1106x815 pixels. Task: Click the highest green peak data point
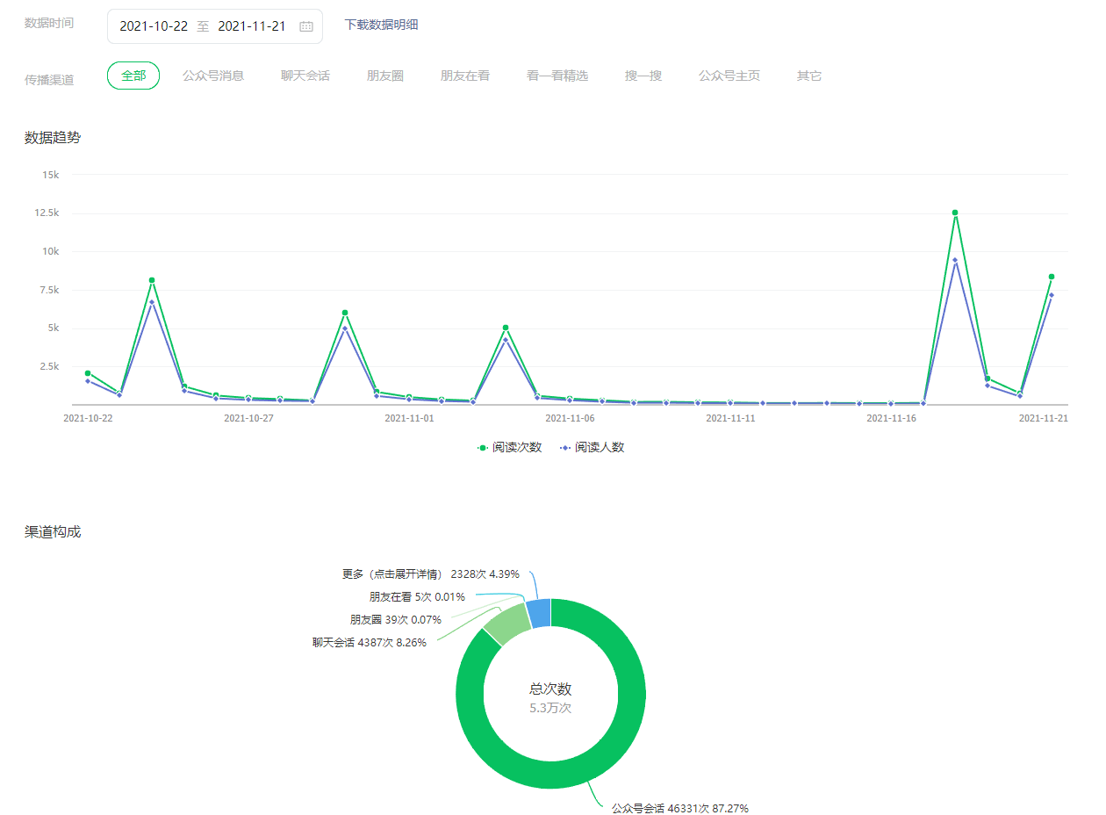[x=955, y=213]
